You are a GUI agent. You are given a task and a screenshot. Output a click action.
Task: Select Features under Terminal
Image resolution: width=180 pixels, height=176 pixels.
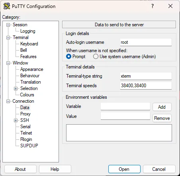pyautogui.click(x=28, y=57)
